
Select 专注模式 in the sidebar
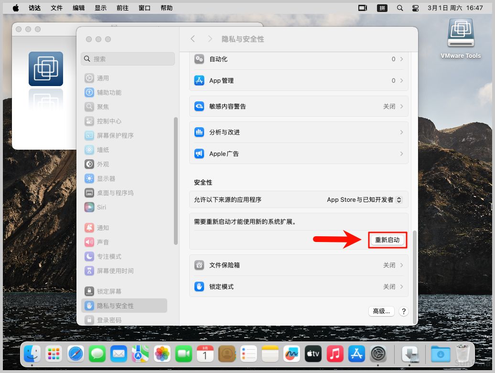coord(109,256)
